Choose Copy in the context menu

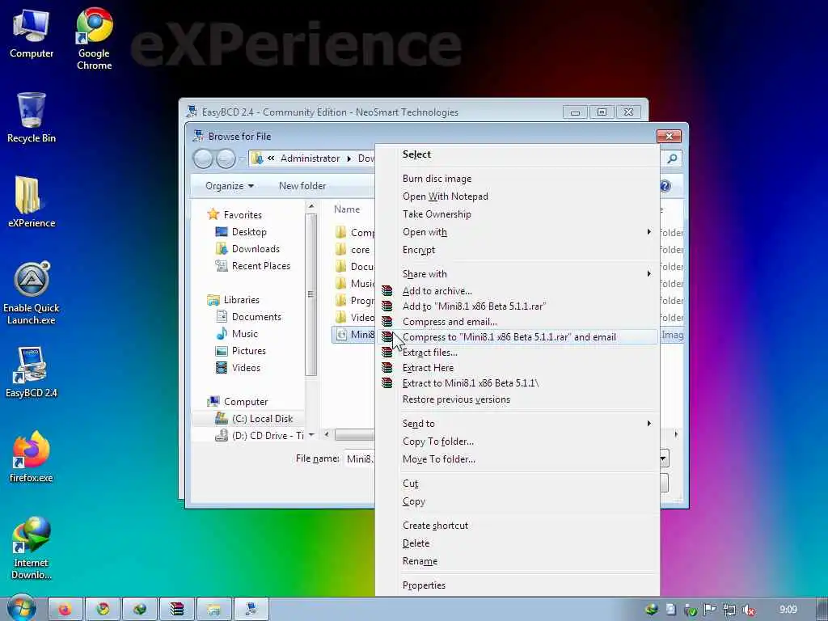point(517,501)
